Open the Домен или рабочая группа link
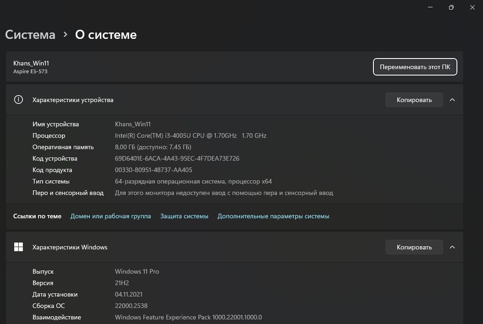Image resolution: width=483 pixels, height=324 pixels. pos(110,216)
